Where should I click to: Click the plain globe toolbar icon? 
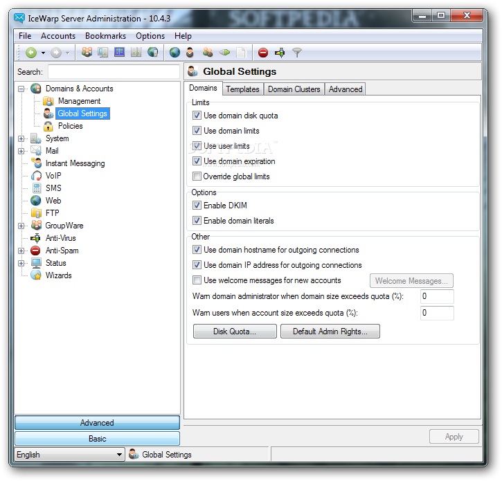coord(174,52)
